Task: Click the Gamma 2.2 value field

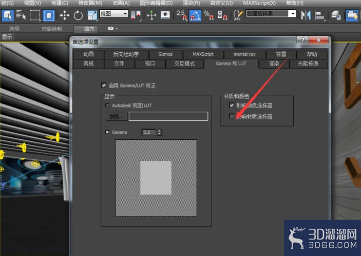Action: [x=149, y=132]
